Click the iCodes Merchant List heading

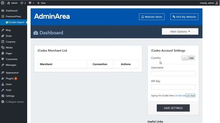52,51
